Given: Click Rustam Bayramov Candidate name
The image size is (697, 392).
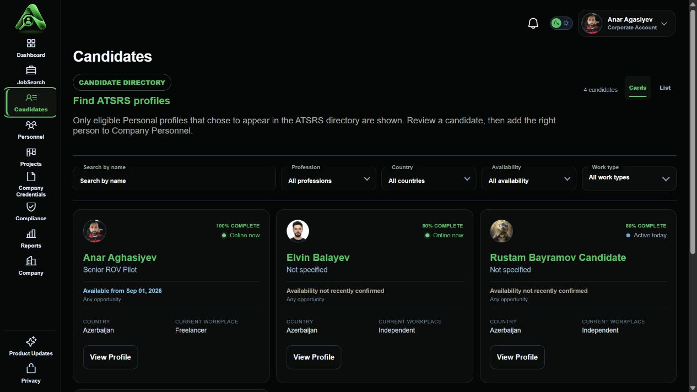Looking at the screenshot, I should tap(558, 258).
